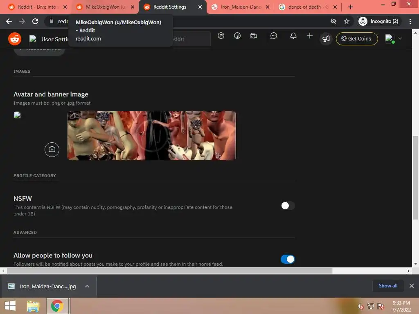Image resolution: width=419 pixels, height=314 pixels.
Task: Click Show all downloads
Action: [x=388, y=286]
